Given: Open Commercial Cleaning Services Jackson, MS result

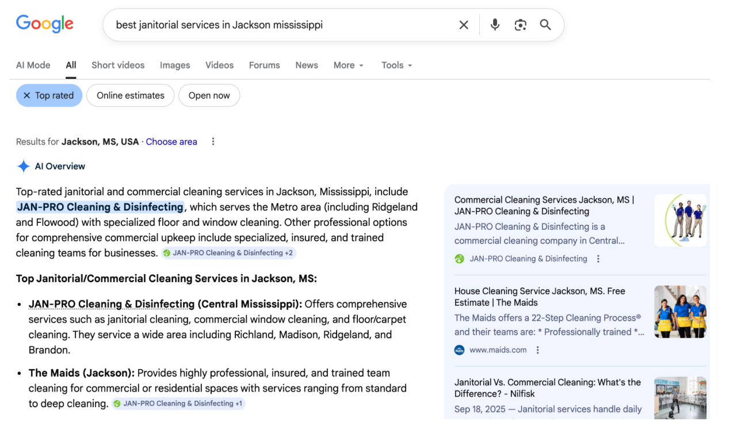Looking at the screenshot, I should point(544,206).
